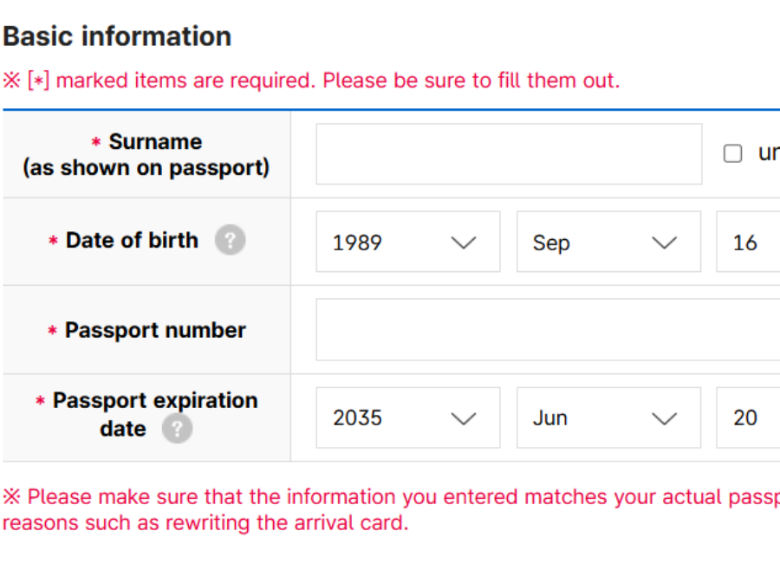Open the birth year dropdown showing 1989

point(407,243)
